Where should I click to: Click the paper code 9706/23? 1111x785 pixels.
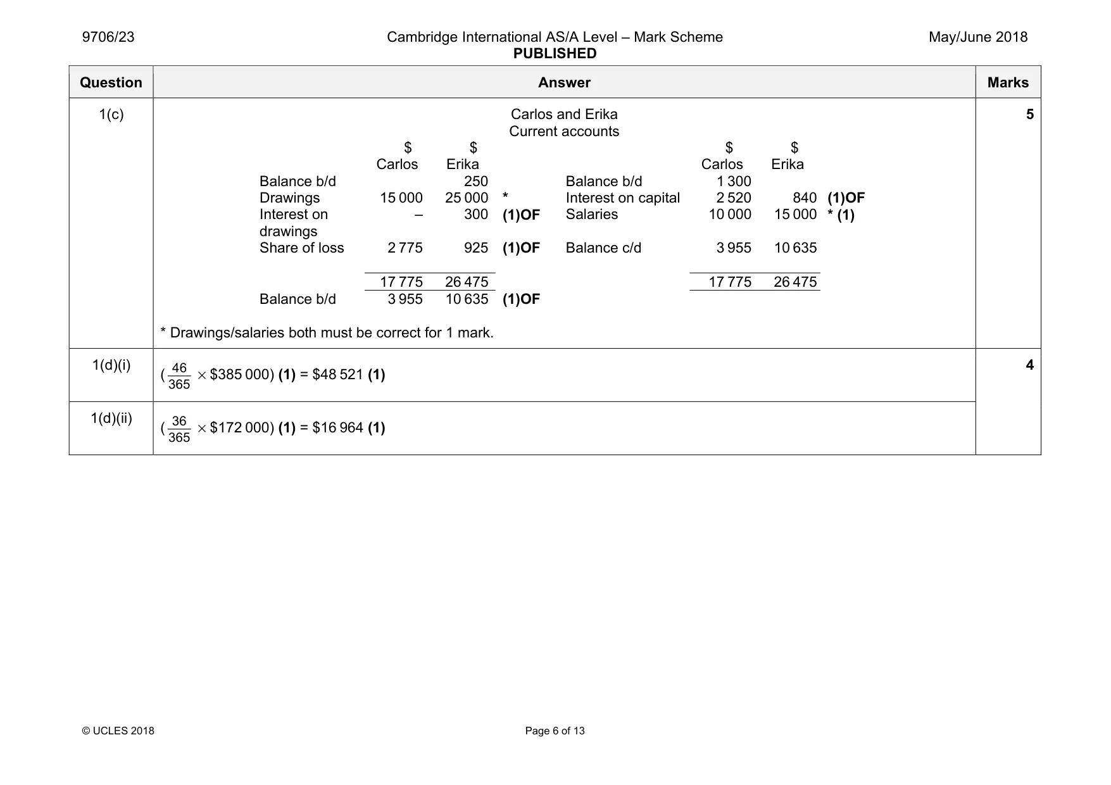coord(108,37)
